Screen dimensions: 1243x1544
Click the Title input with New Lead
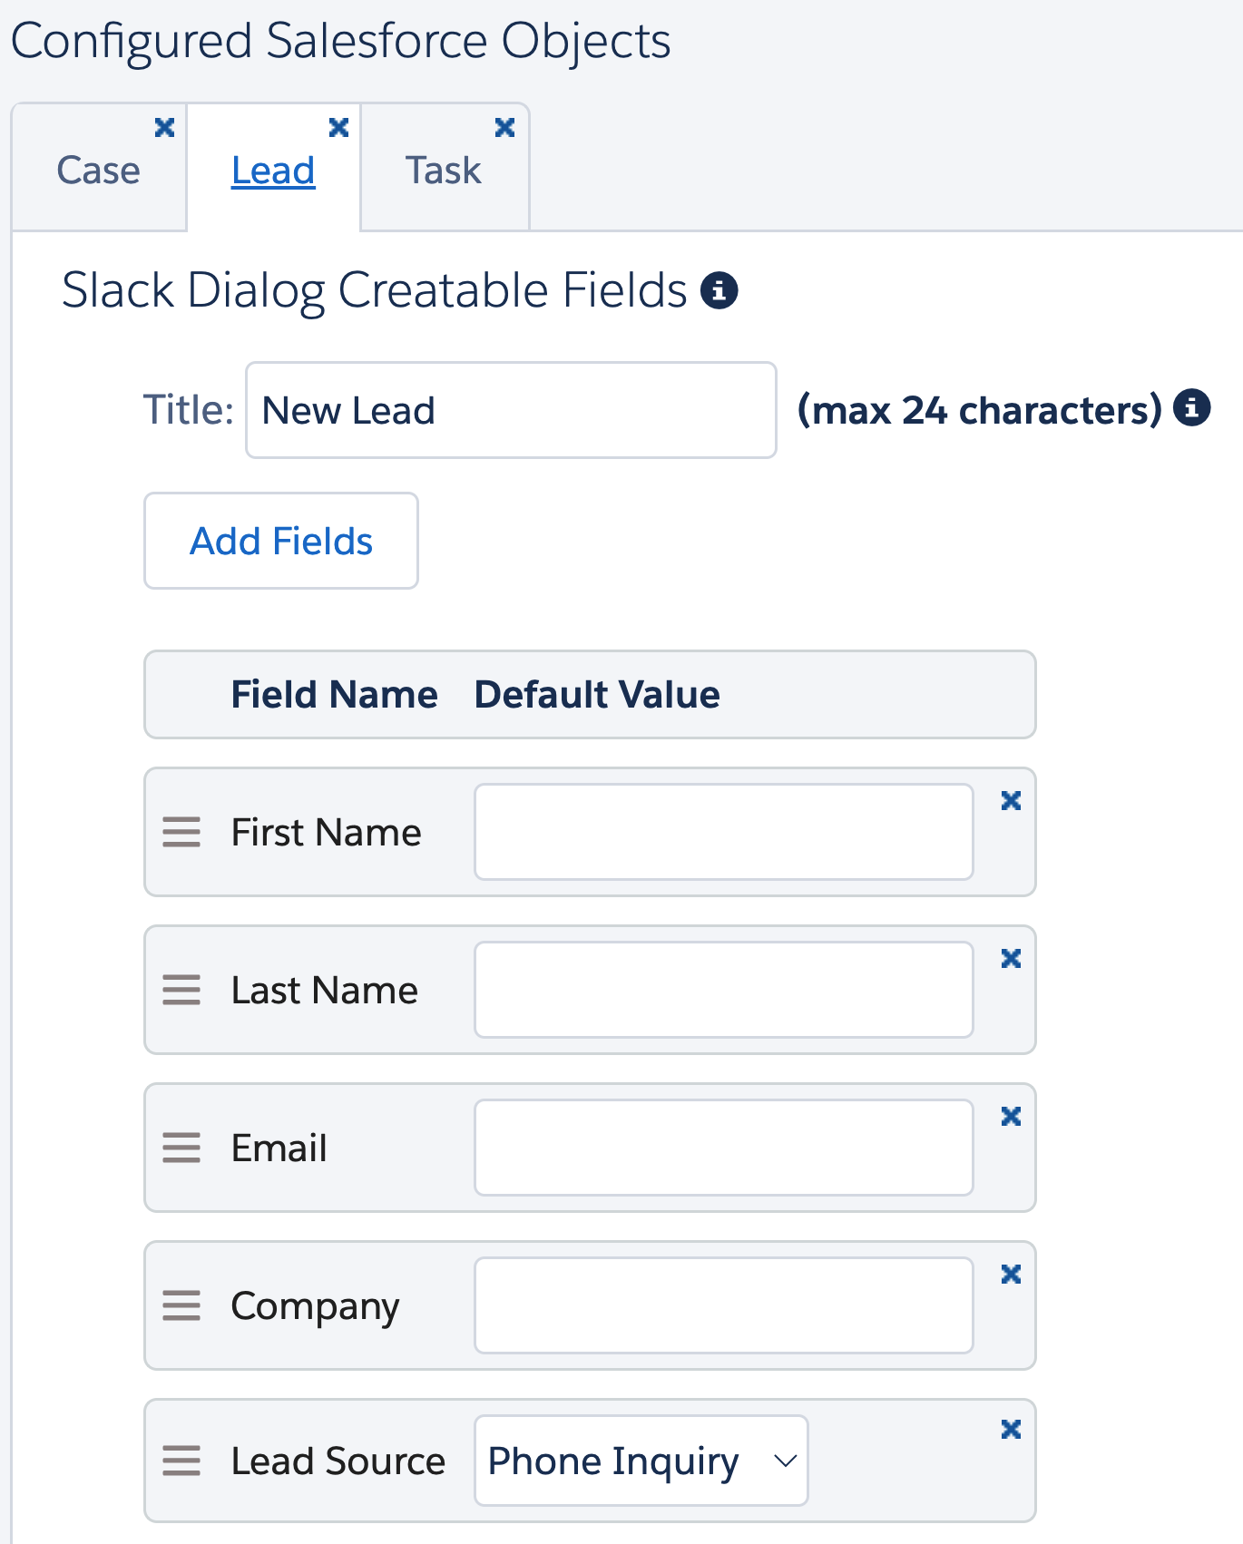[511, 411]
